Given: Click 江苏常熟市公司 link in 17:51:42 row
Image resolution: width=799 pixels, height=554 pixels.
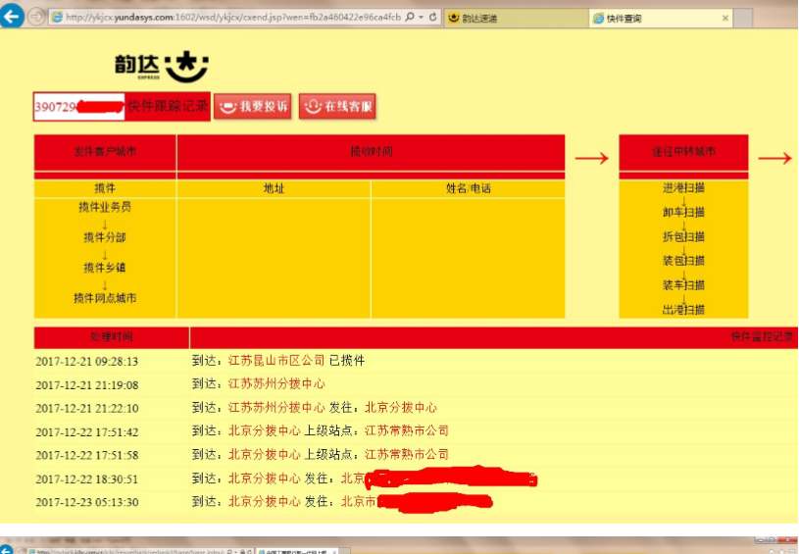Looking at the screenshot, I should (406, 431).
